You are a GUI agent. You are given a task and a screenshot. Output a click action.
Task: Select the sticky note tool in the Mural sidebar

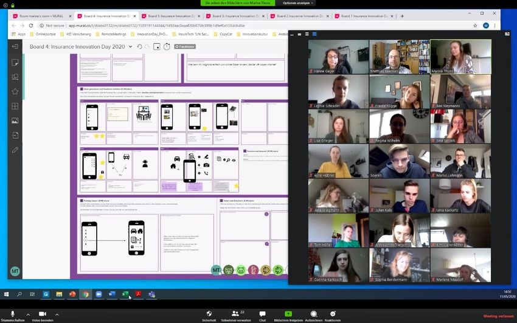pos(15,61)
